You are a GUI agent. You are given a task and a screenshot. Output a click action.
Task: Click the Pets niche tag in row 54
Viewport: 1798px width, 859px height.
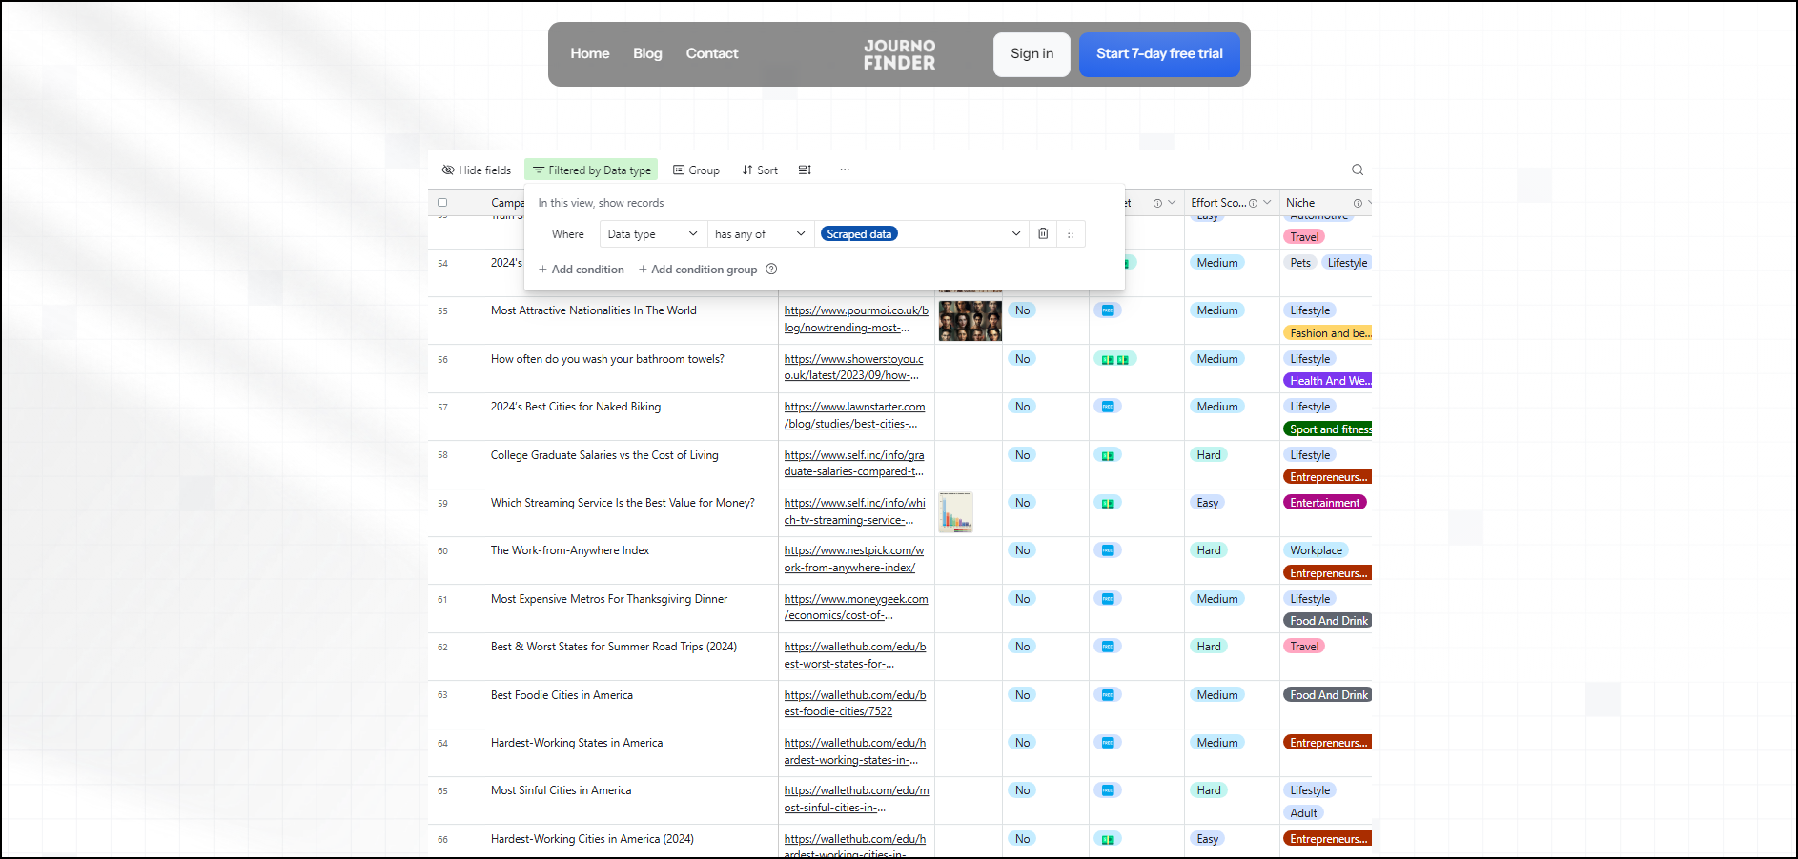coord(1300,263)
